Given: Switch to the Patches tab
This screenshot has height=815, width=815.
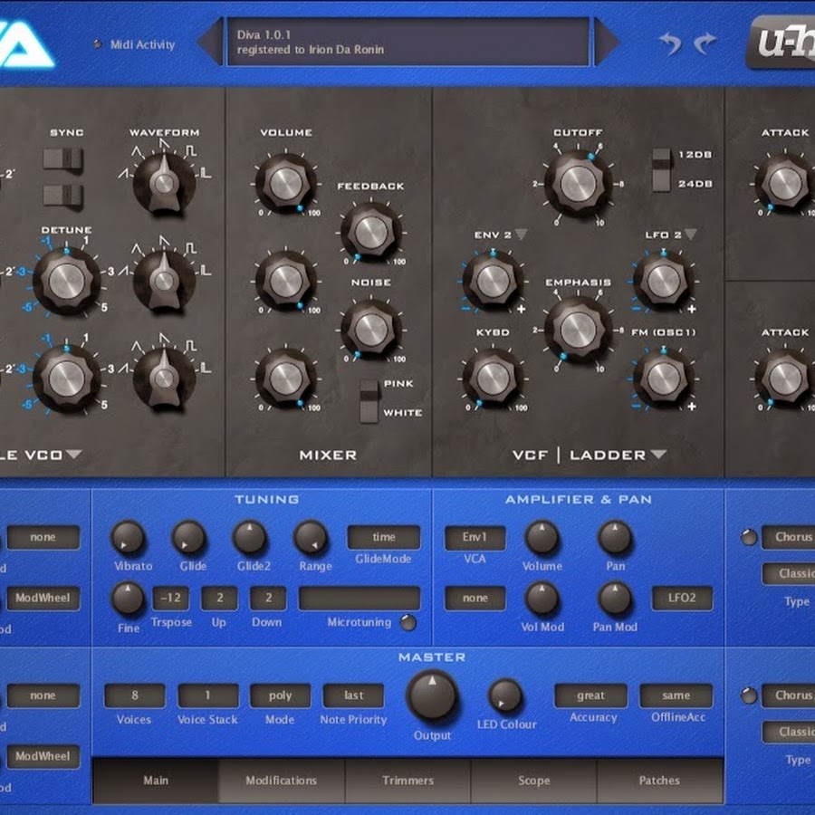Looking at the screenshot, I should pos(659,781).
